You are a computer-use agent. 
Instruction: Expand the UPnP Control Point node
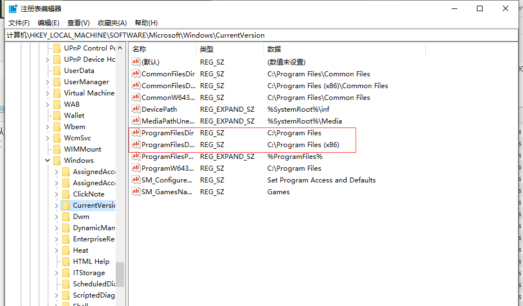coord(47,48)
